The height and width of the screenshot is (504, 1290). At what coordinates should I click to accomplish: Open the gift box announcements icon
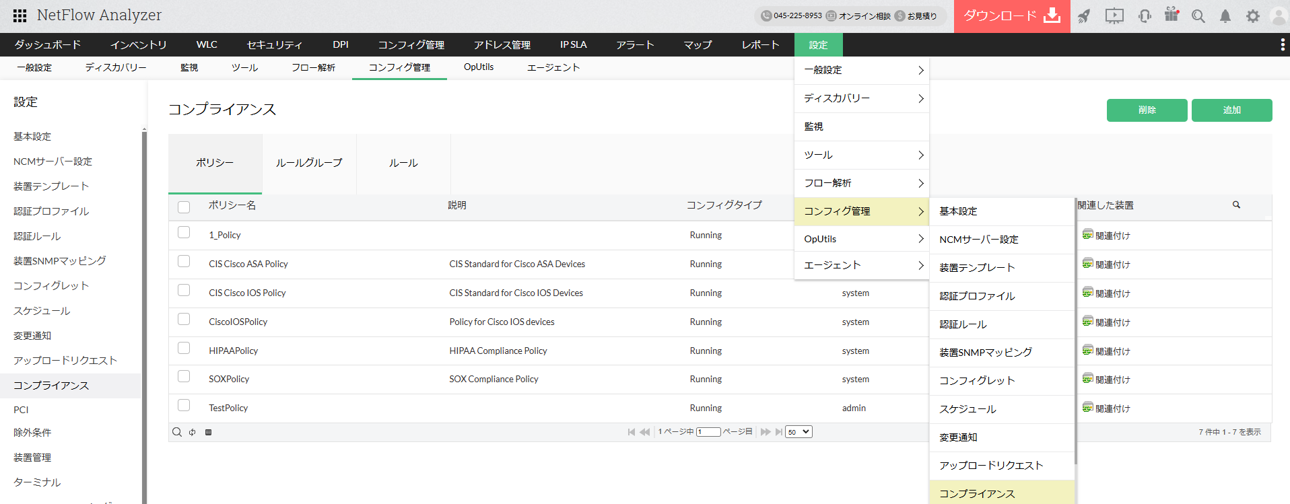tap(1172, 15)
